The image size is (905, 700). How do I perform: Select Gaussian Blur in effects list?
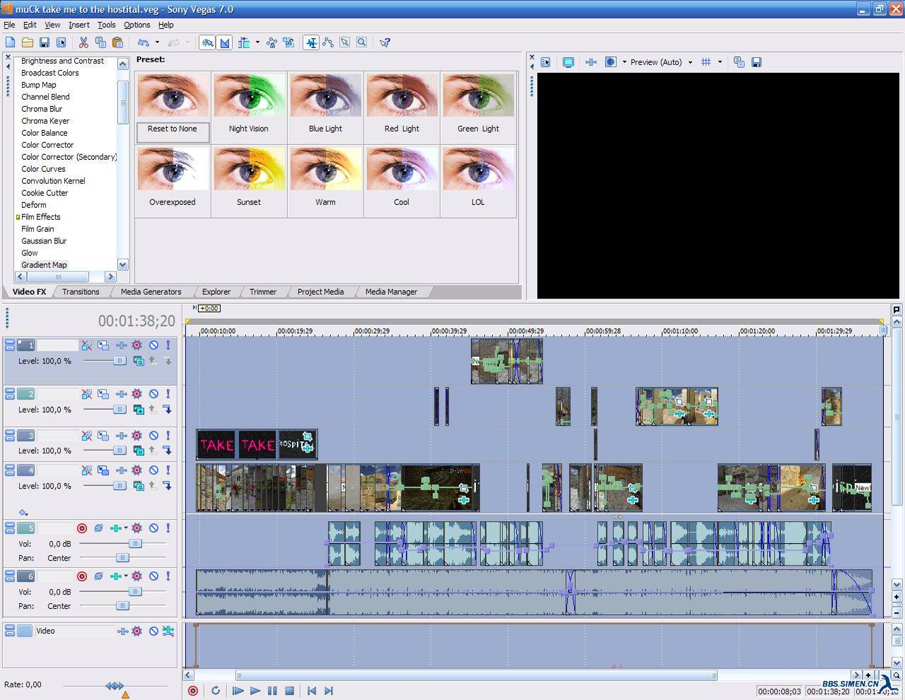pos(44,241)
